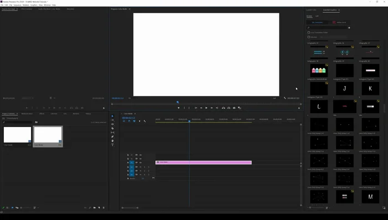Select the Hand tool
Screen dimensions: 388x220
113,141
